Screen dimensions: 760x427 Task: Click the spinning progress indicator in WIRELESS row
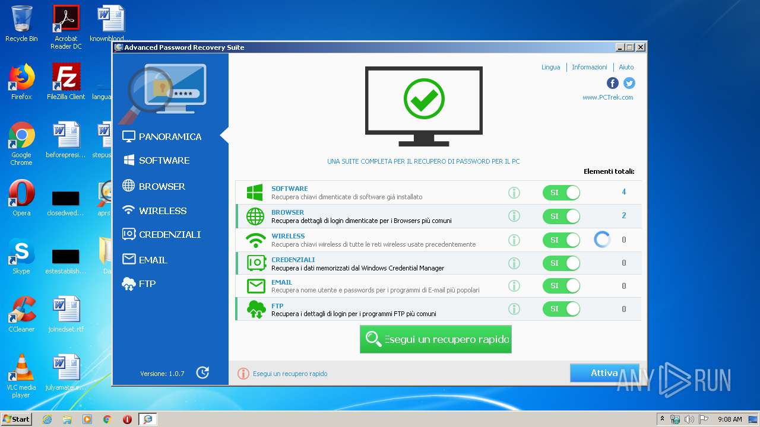click(602, 240)
